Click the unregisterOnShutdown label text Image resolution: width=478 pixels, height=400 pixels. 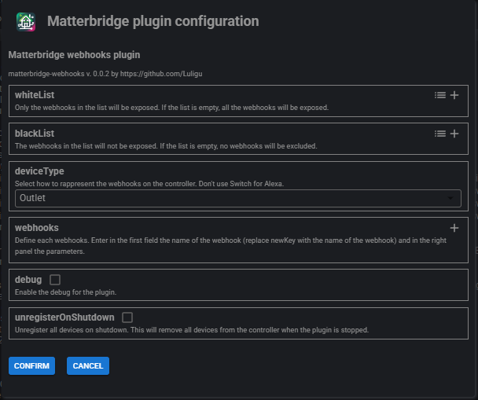pyautogui.click(x=64, y=317)
